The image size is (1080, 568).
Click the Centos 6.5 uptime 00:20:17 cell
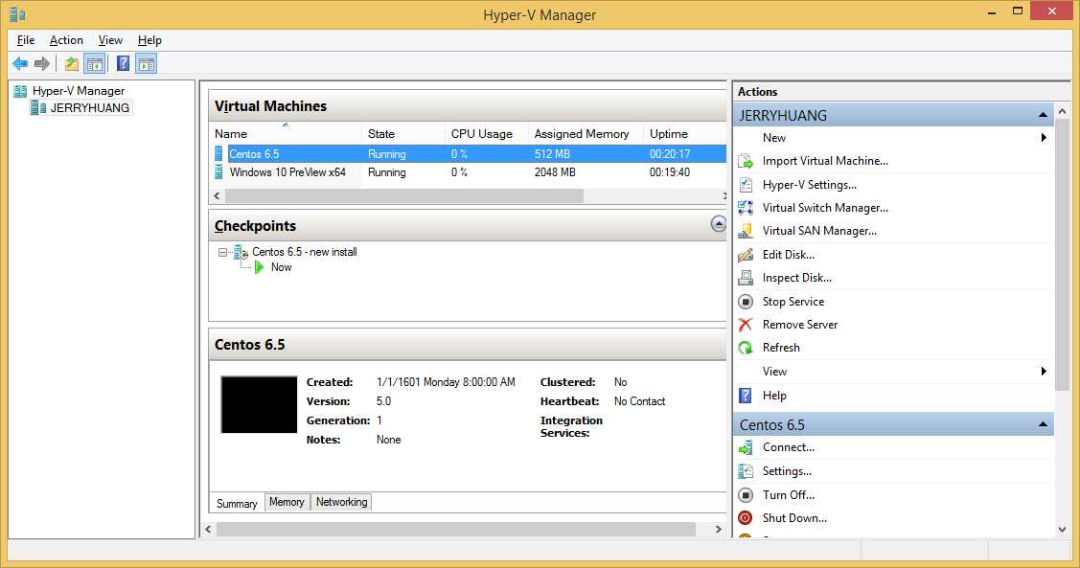(x=670, y=153)
